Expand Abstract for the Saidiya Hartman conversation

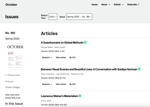47,84
